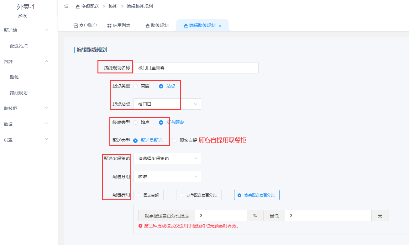Image resolution: width=409 pixels, height=245 pixels.
Task: Select 订单配送费百分比 fee option
Action: coord(199,195)
